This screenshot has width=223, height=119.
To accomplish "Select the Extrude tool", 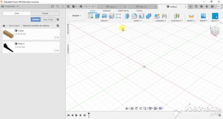I will tap(98, 16).
